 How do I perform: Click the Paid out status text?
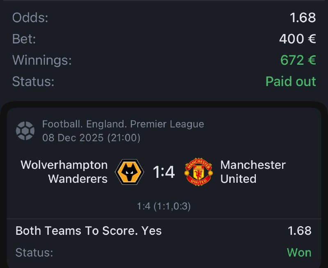click(x=291, y=81)
